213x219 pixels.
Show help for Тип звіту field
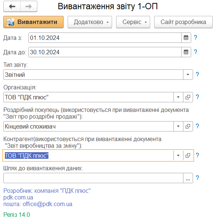(x=197, y=75)
